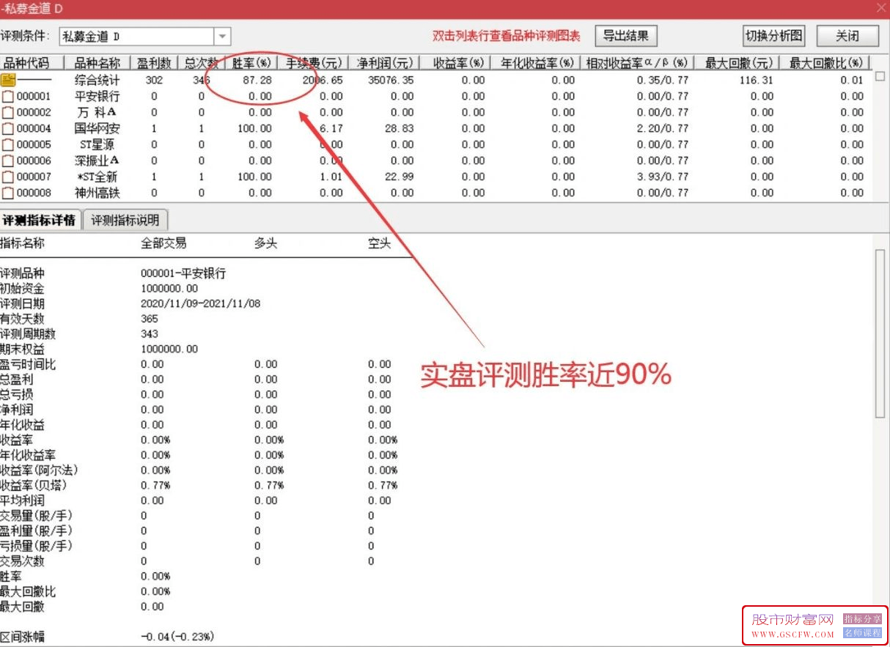Click the 3.93/0.77 relative return cell
Image resolution: width=890 pixels, height=647 pixels.
click(663, 177)
